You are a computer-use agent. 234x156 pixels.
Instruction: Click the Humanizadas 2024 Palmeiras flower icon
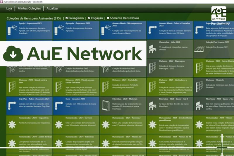point(59,143)
